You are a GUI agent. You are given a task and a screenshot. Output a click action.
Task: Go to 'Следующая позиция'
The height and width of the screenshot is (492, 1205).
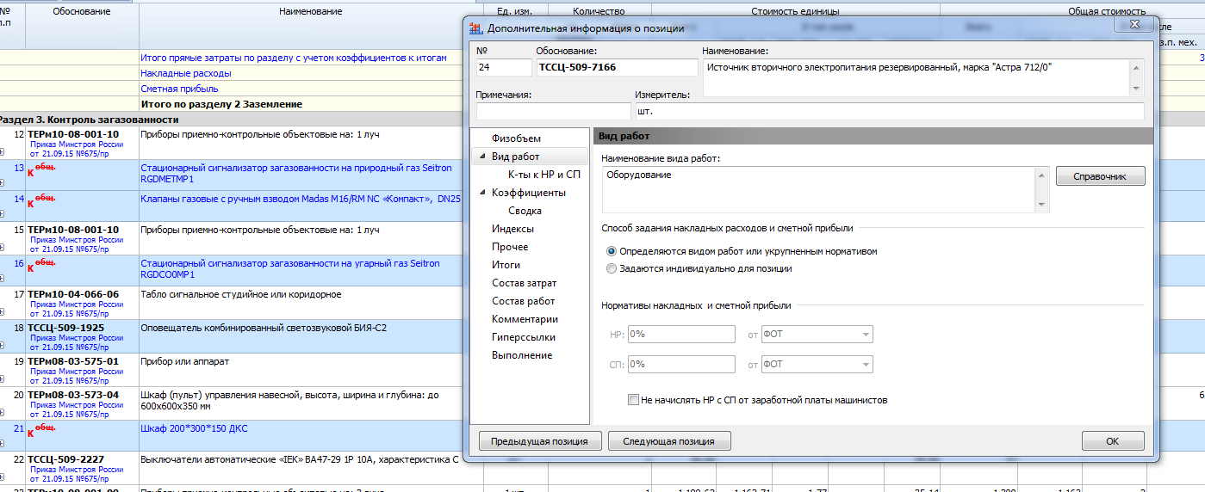coord(669,441)
